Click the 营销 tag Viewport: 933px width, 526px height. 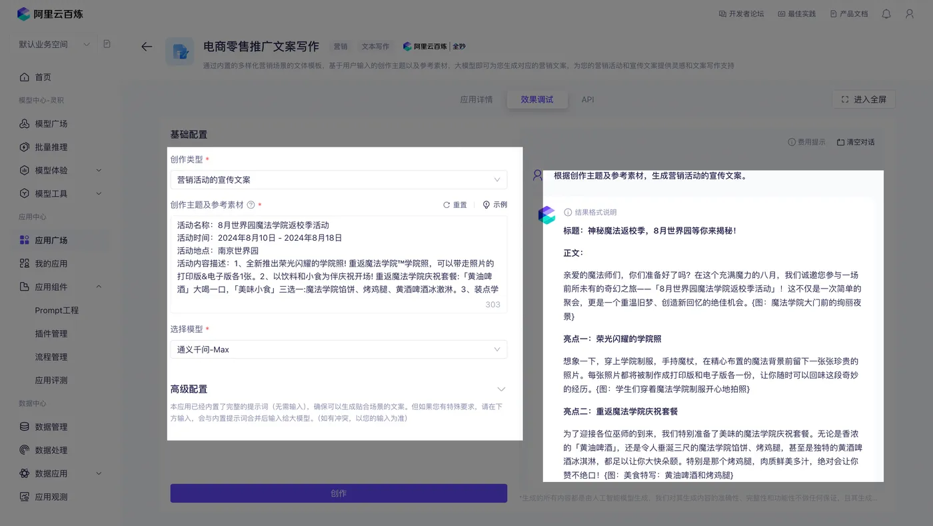coord(341,47)
